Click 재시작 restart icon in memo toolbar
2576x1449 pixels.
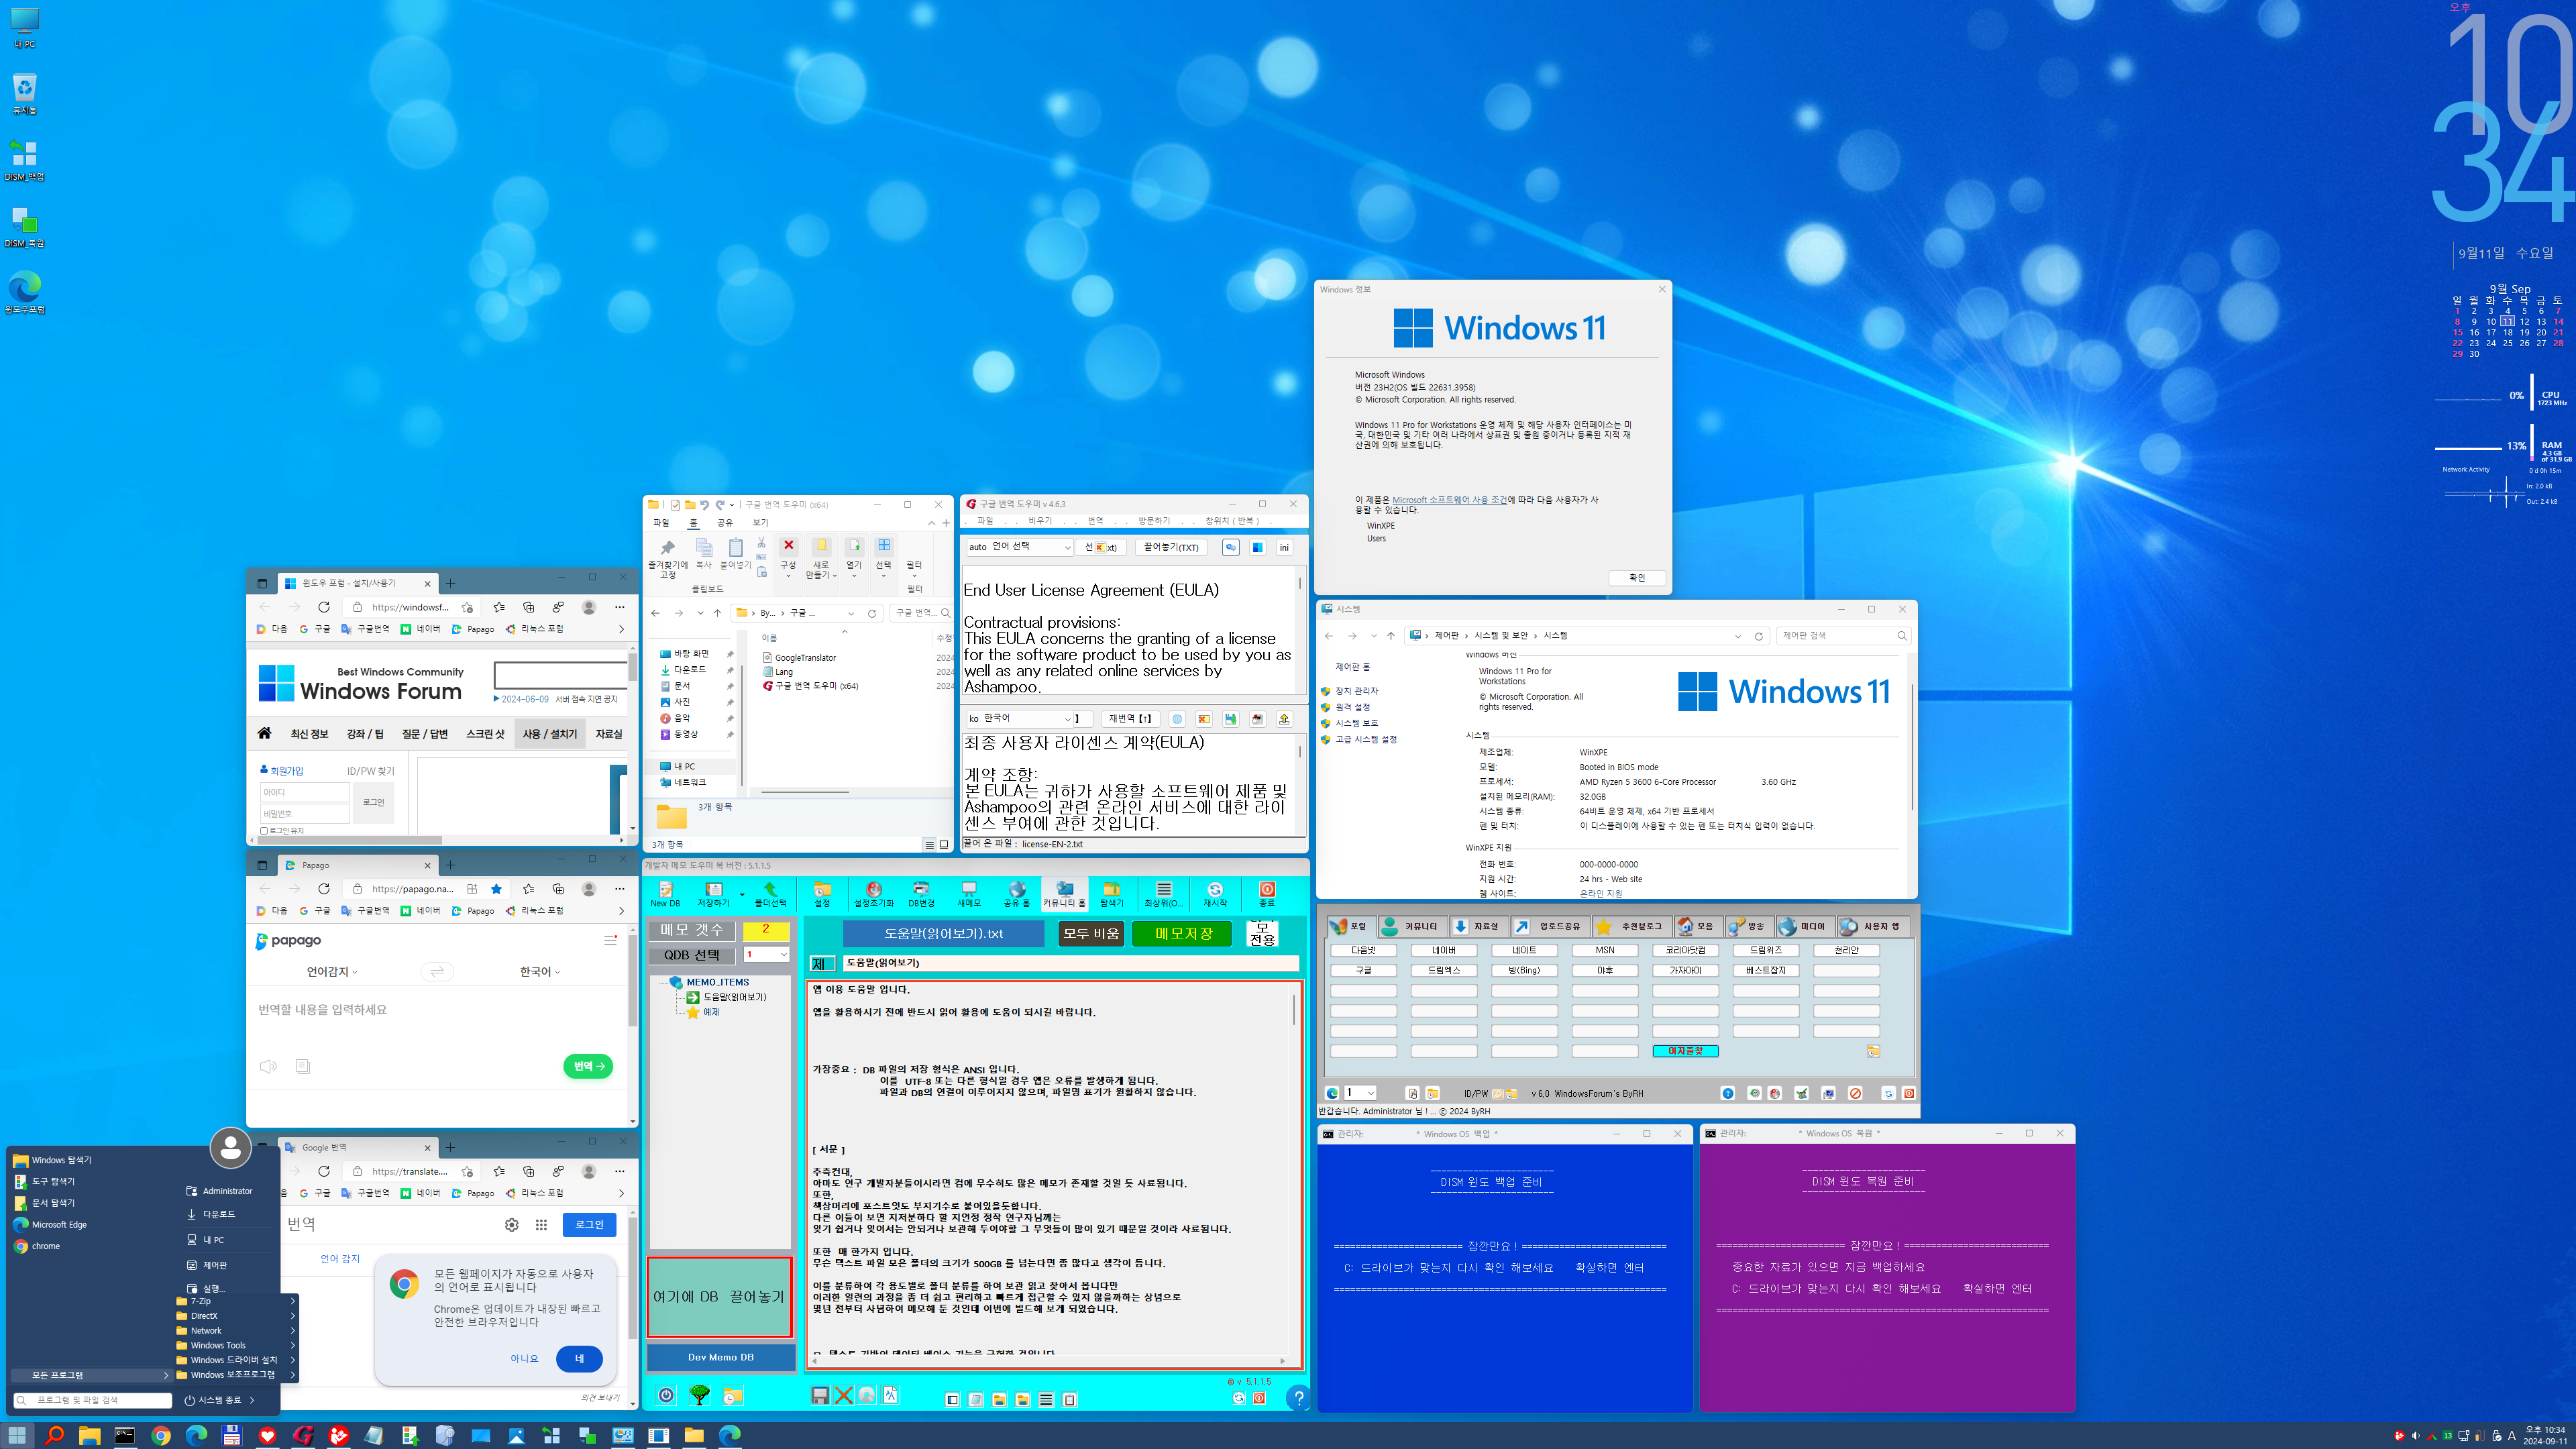coord(1215,893)
